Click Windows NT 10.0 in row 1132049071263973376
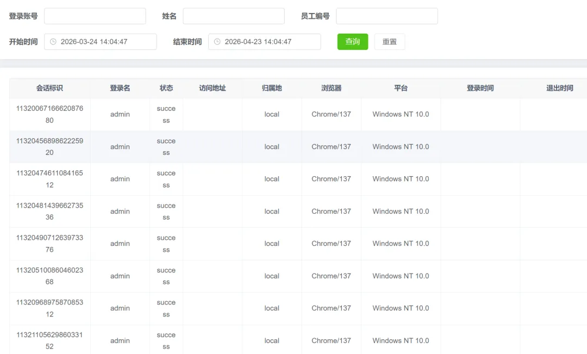 401,244
